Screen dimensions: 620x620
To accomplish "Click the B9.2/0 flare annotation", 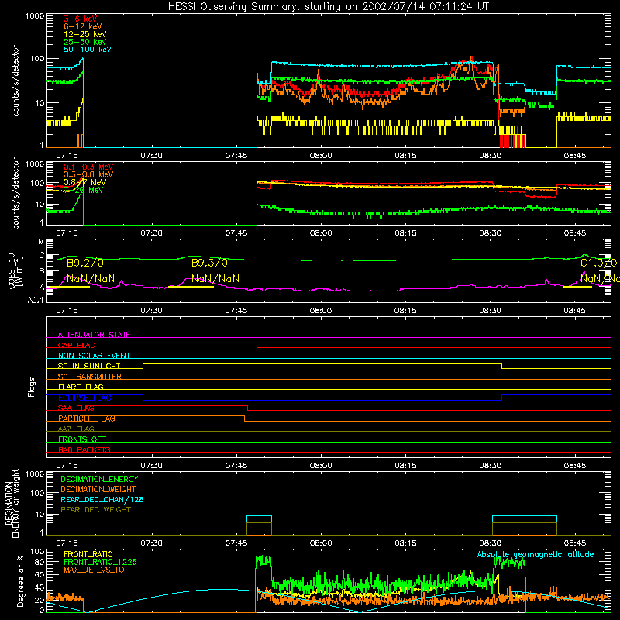I will (x=85, y=263).
